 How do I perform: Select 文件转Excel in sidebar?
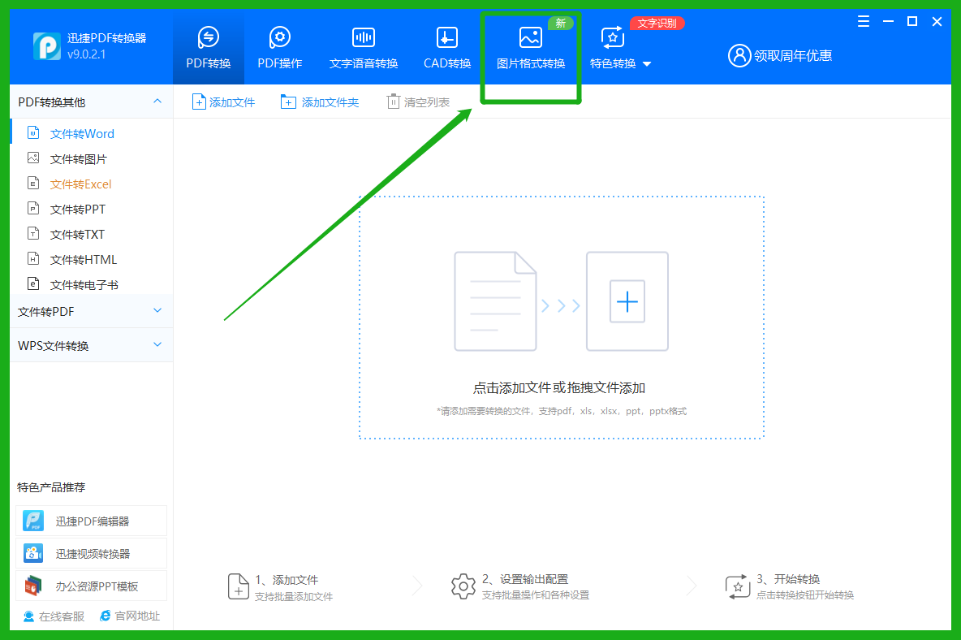[x=92, y=184]
